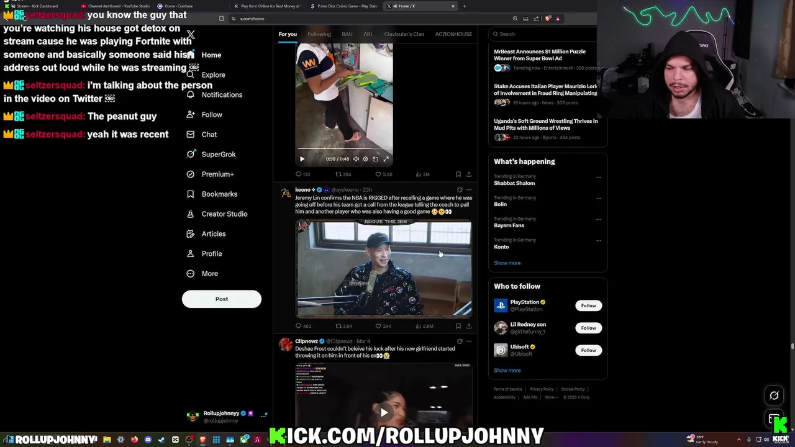Switch to the BAU tab
This screenshot has height=447, width=795.
[x=347, y=34]
